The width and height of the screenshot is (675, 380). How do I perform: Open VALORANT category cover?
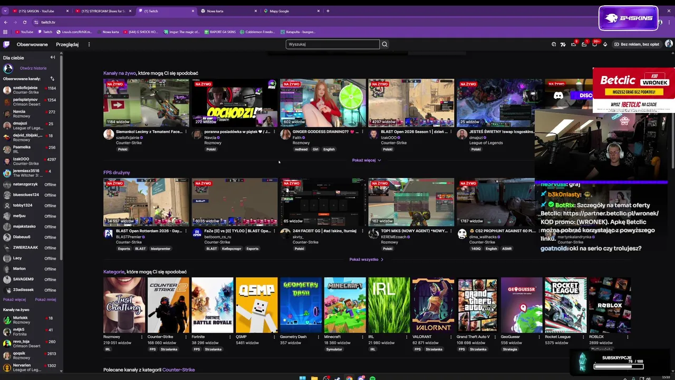pos(433,305)
